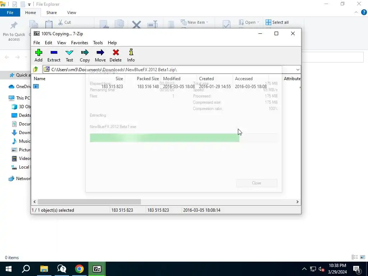
Task: Select the exe file icon in the list
Action: 36,86
